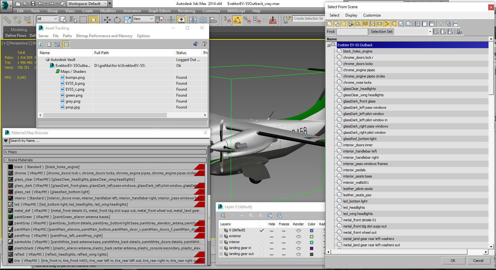The image size is (496, 270).
Task: Click the Save File icon in title bar
Action: [33, 4]
